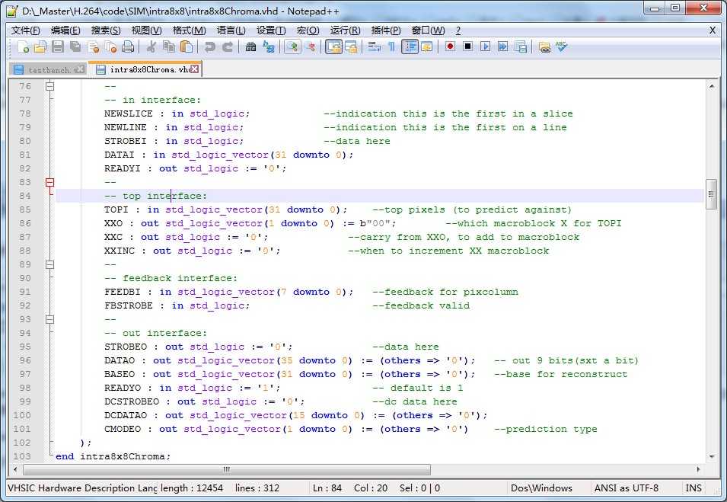Zoom in with the Zoom In icon
727x502 pixels.
pos(292,46)
